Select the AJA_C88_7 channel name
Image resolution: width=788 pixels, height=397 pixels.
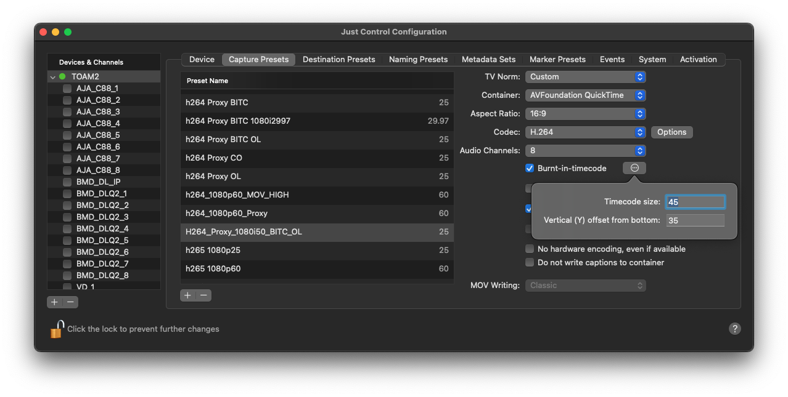coord(98,159)
